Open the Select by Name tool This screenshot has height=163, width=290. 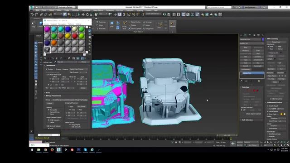[x=69, y=14]
